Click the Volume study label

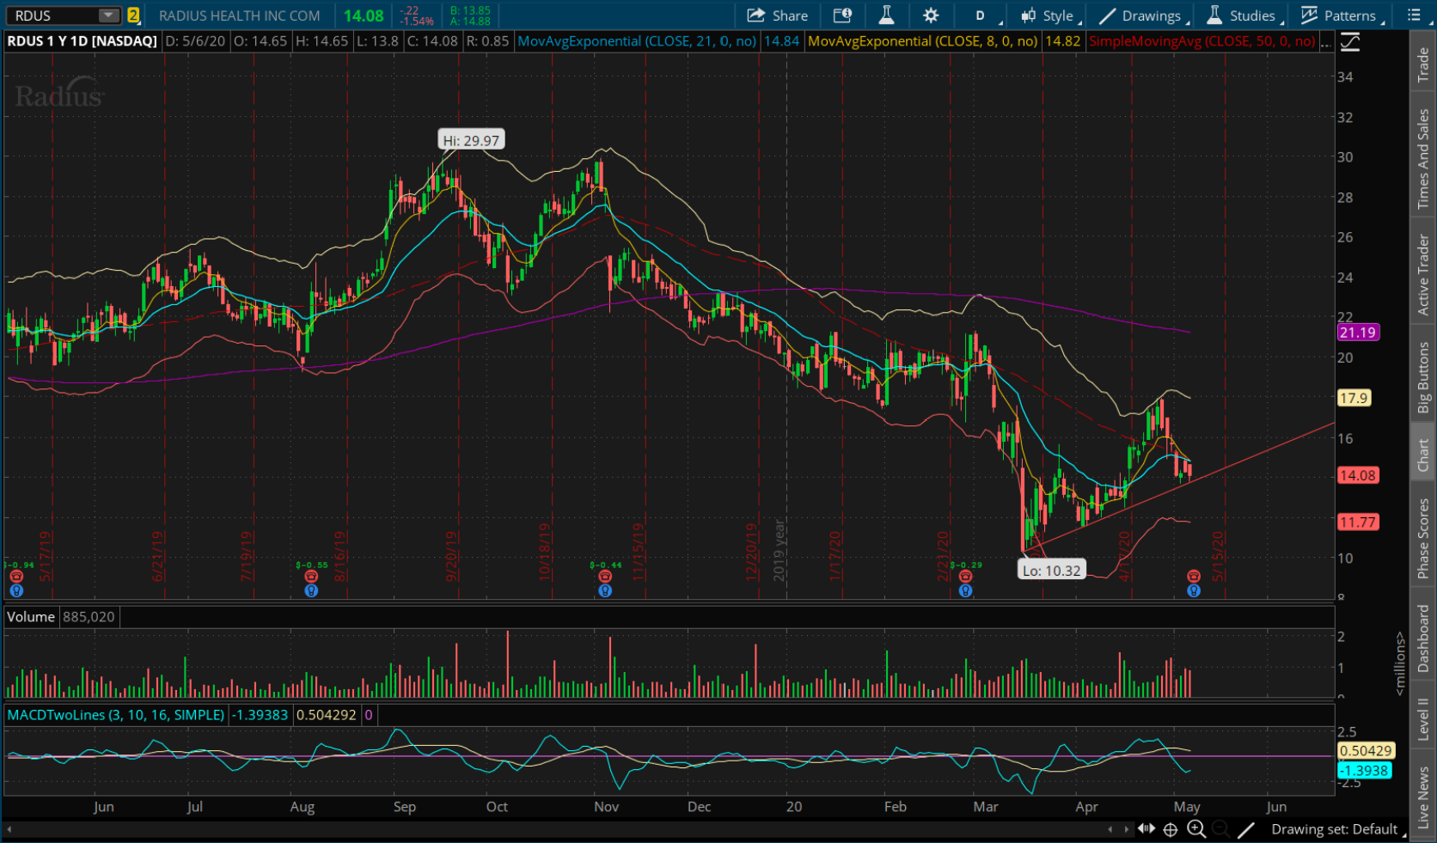31,617
